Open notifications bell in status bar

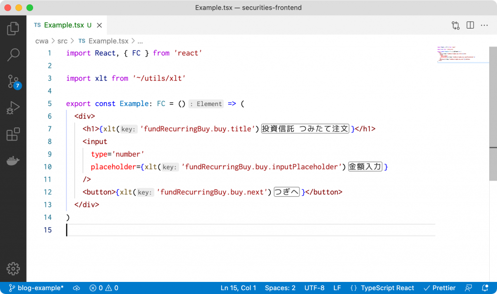pos(485,288)
